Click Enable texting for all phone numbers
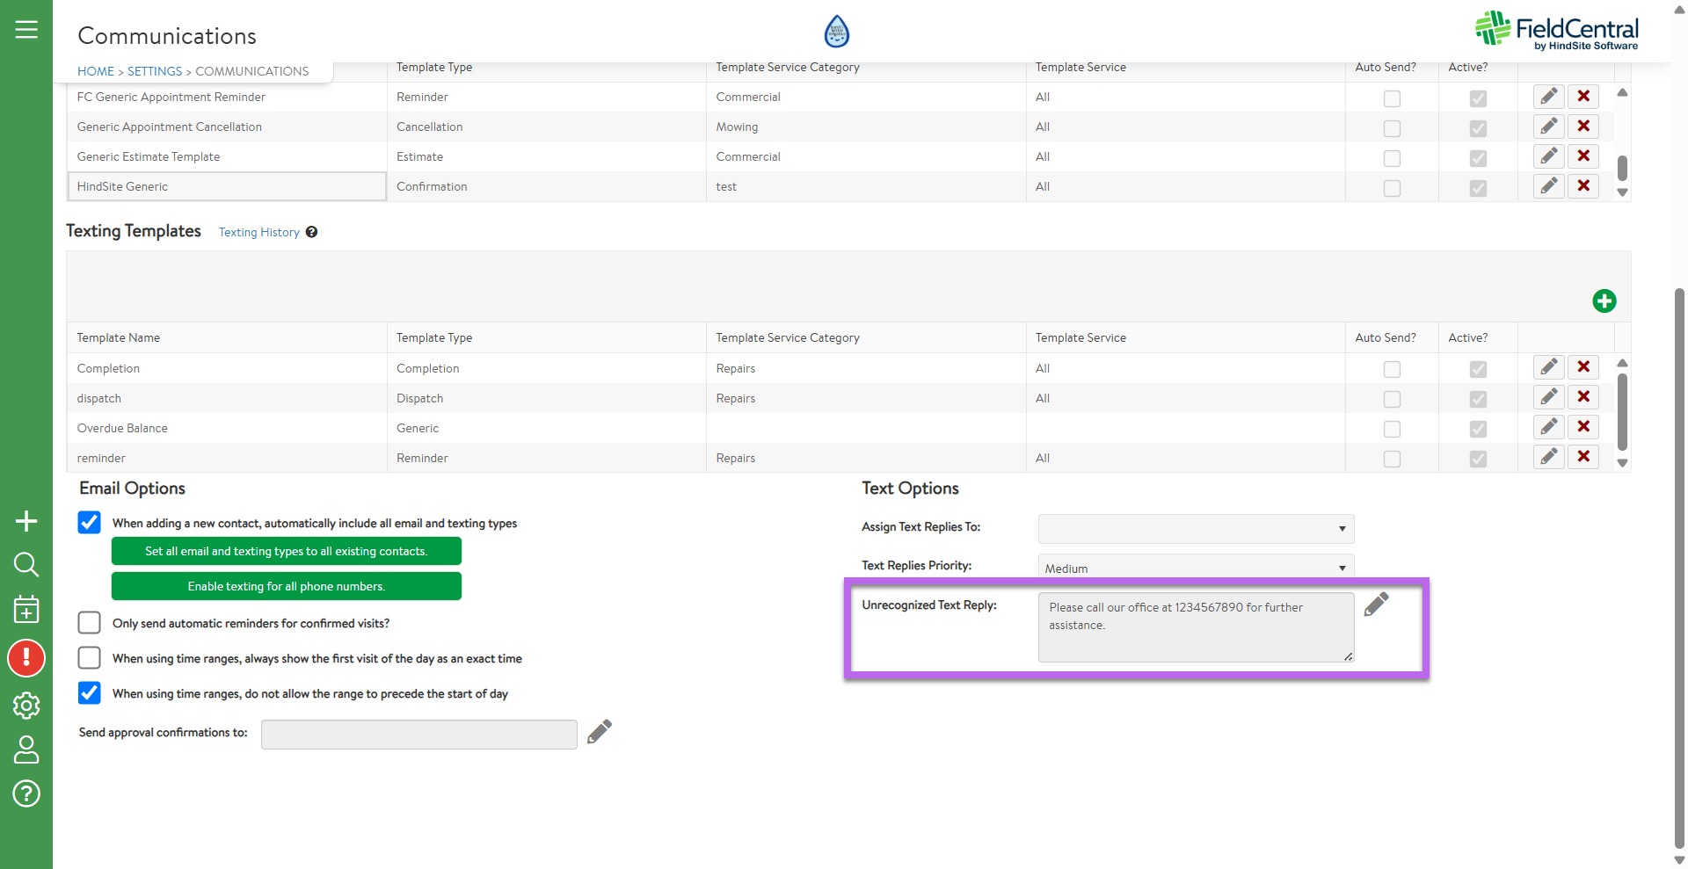This screenshot has width=1688, height=869. 286,586
